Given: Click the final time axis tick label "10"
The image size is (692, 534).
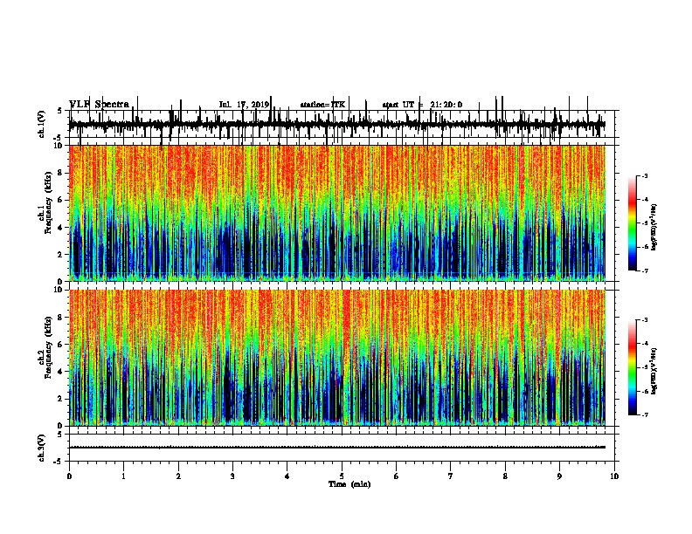Looking at the screenshot, I should pos(614,476).
